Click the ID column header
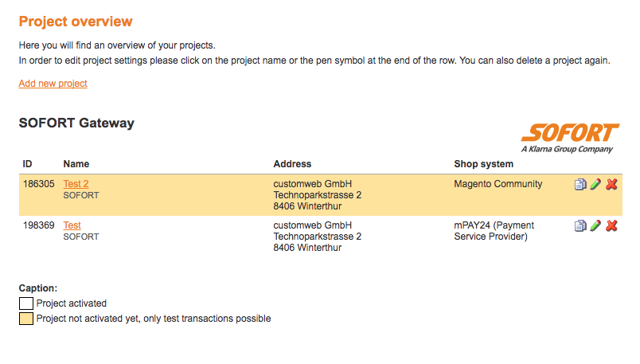The image size is (640, 364). (x=27, y=164)
